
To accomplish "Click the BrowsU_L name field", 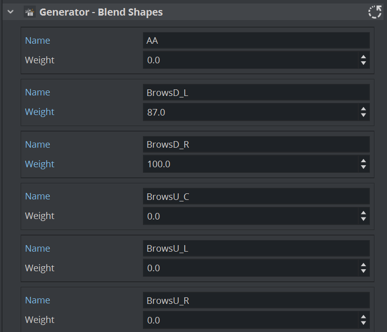I will tap(256, 248).
